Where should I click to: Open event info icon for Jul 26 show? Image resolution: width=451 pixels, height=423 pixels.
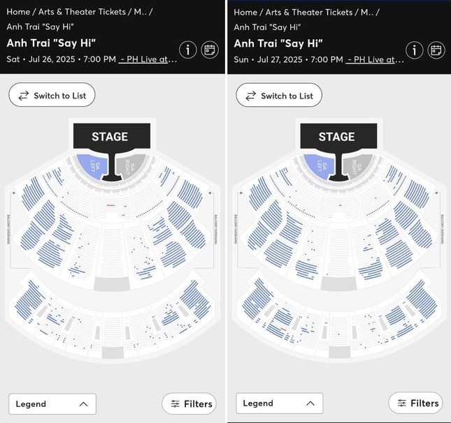[x=188, y=50]
